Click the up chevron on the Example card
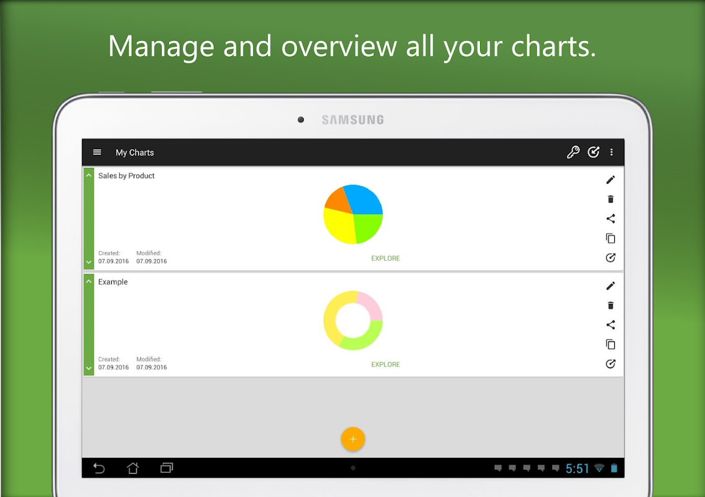The image size is (705, 497). 88,282
